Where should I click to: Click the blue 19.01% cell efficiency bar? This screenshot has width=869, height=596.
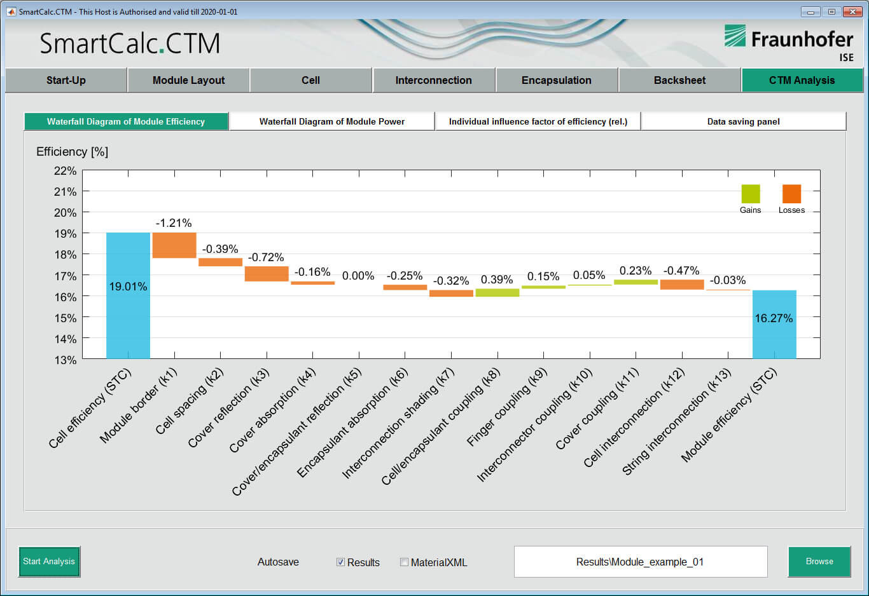[x=128, y=295]
